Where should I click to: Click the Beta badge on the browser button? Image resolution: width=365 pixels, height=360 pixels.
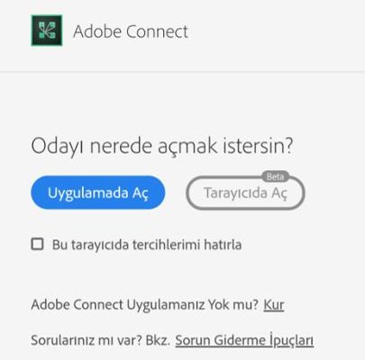pos(275,177)
